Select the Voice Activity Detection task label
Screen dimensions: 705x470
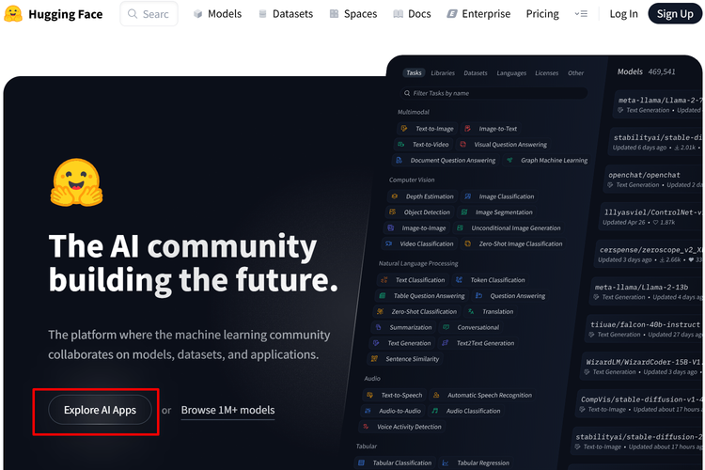(409, 427)
